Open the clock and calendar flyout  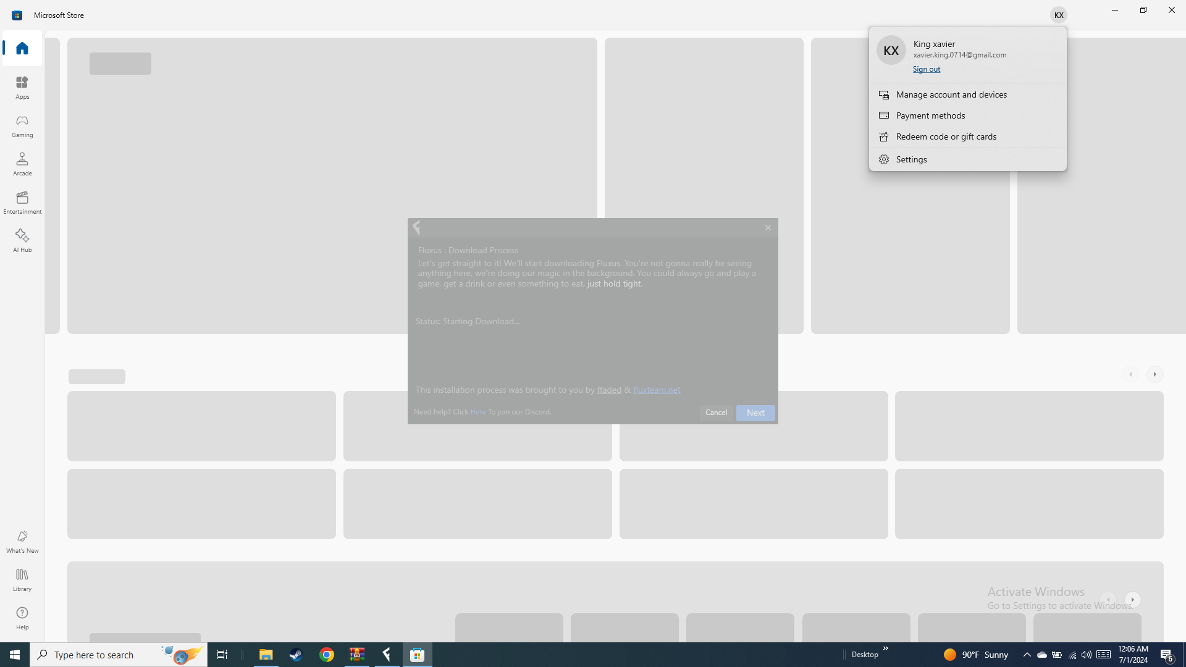click(x=1133, y=655)
